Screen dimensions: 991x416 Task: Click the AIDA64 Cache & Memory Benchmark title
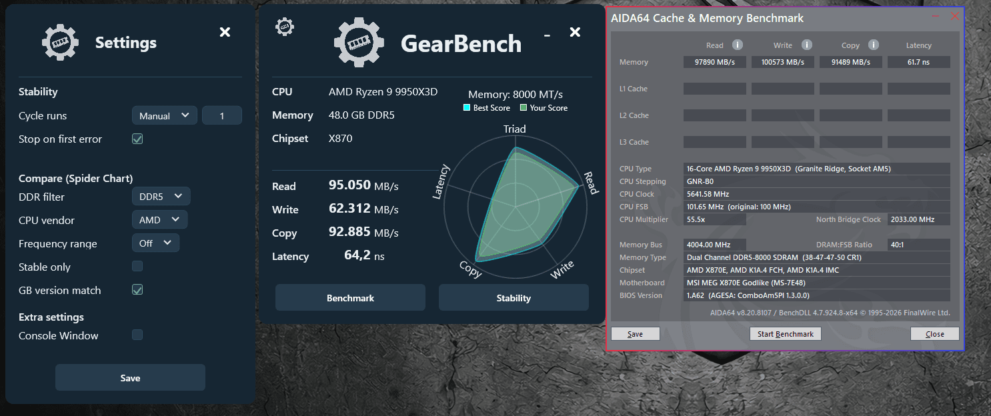click(708, 18)
